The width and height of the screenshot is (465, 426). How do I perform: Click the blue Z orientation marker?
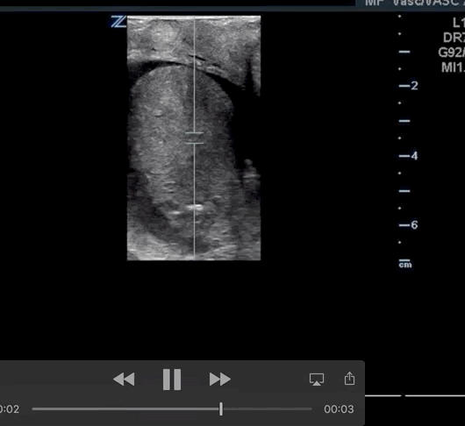pyautogui.click(x=118, y=22)
